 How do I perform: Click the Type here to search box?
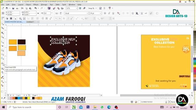[x=32, y=107]
